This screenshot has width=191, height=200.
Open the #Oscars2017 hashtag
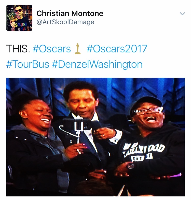pyautogui.click(x=117, y=49)
